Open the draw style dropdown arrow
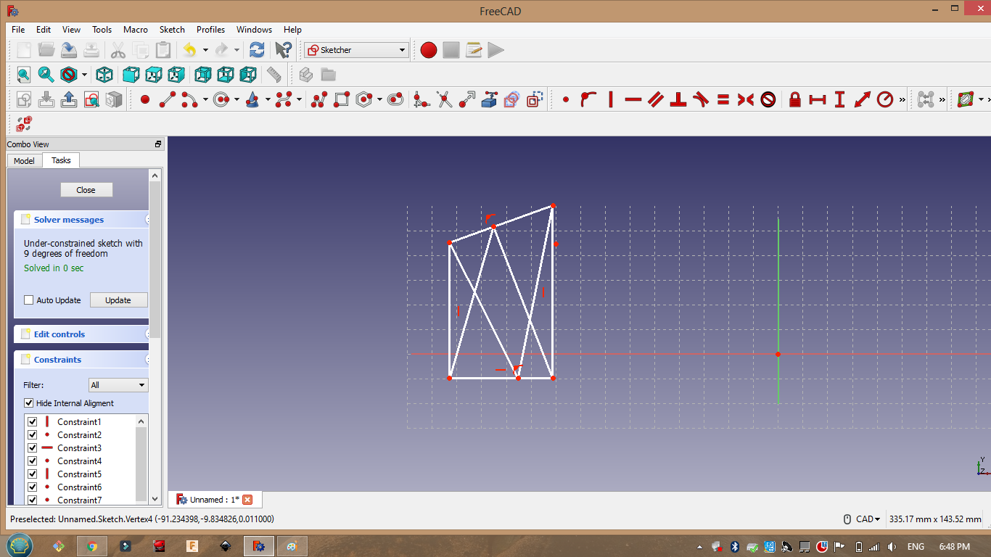Viewport: 991px width, 557px height. (x=84, y=75)
